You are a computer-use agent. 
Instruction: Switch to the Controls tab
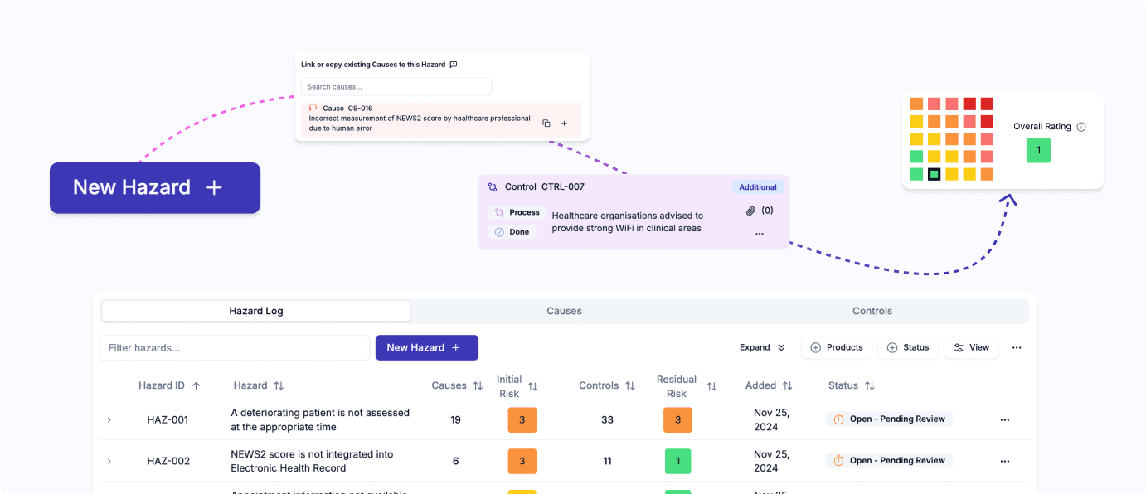coord(872,311)
